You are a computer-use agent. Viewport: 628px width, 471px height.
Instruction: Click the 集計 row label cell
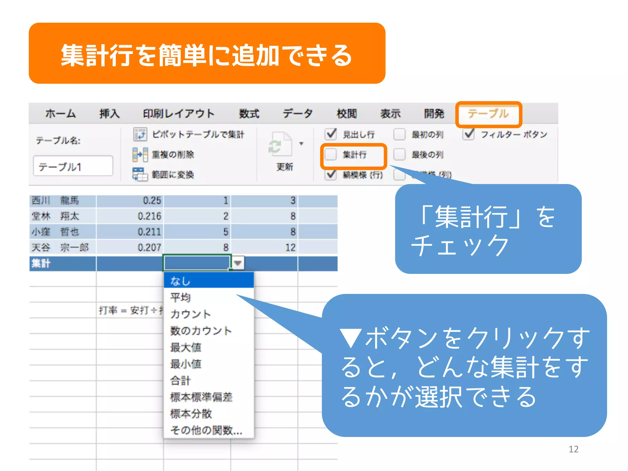pyautogui.click(x=63, y=263)
